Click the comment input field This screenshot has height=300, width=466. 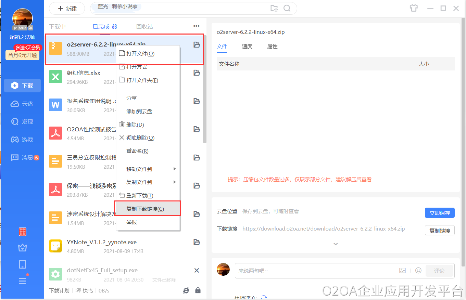[x=315, y=271]
